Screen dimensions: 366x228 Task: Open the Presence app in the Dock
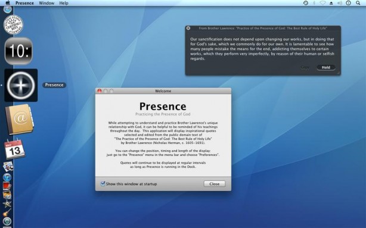[x=21, y=85]
